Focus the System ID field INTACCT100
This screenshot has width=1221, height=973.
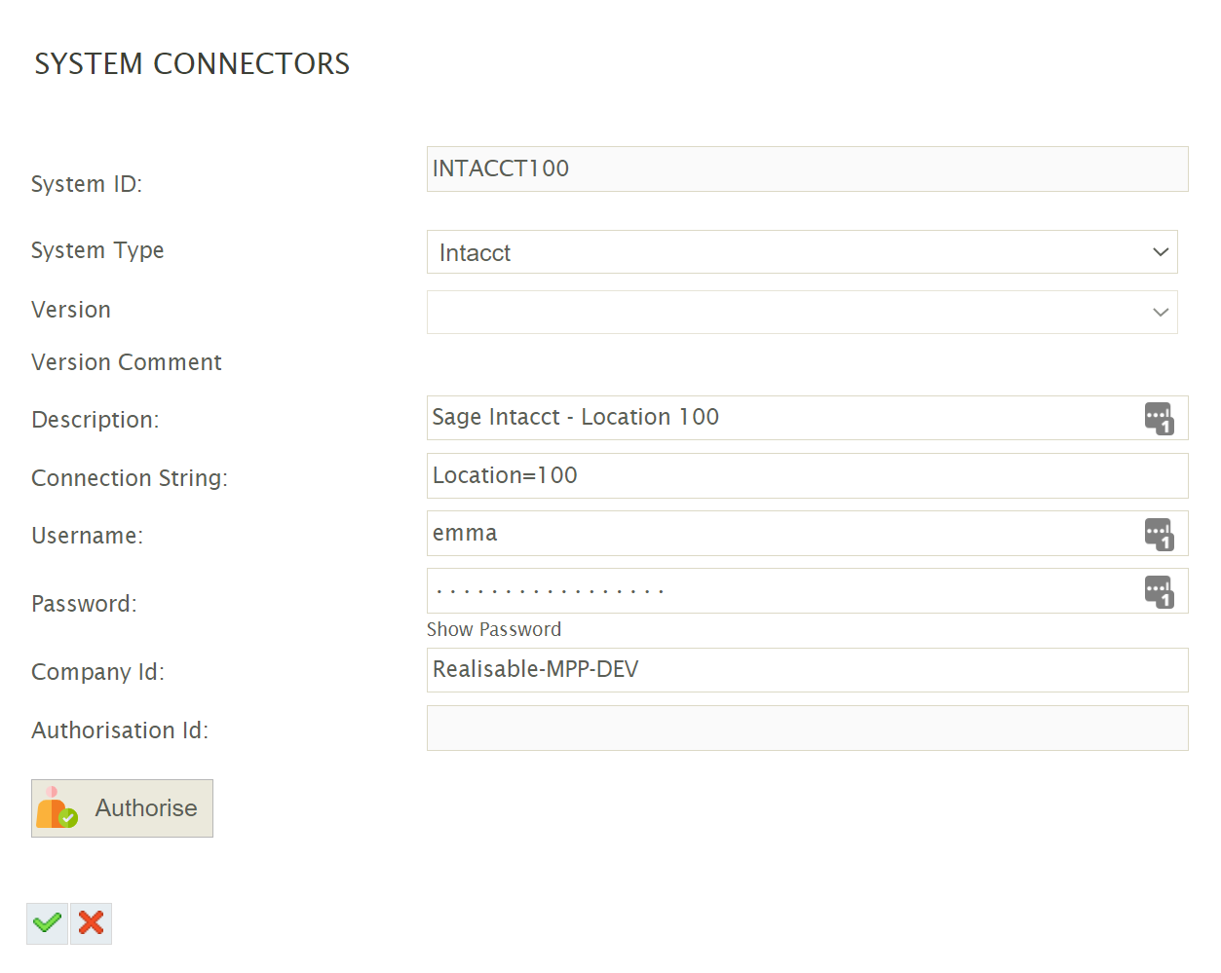pos(806,169)
